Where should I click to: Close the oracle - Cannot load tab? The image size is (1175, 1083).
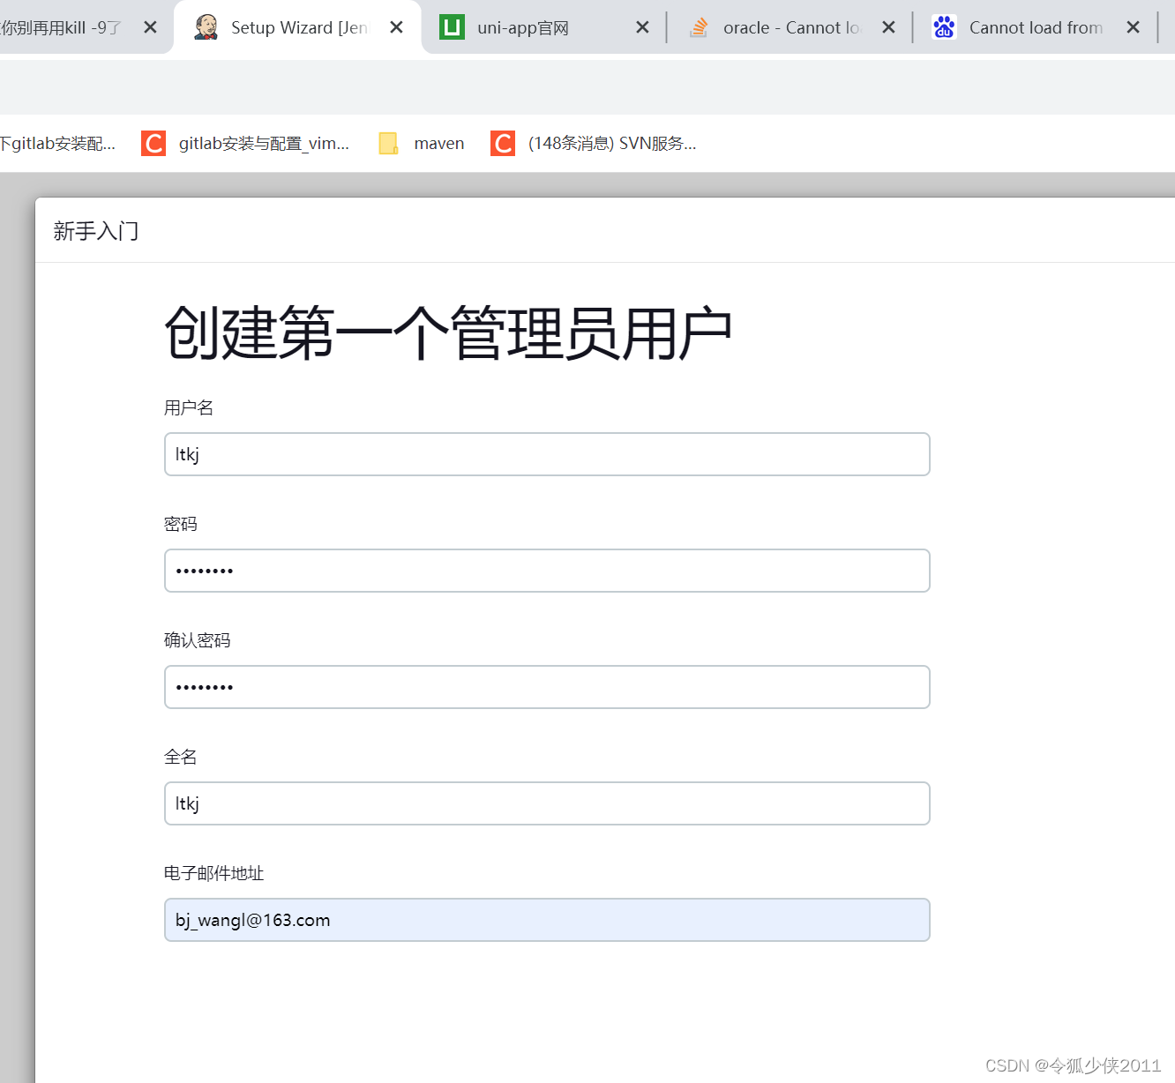888,27
